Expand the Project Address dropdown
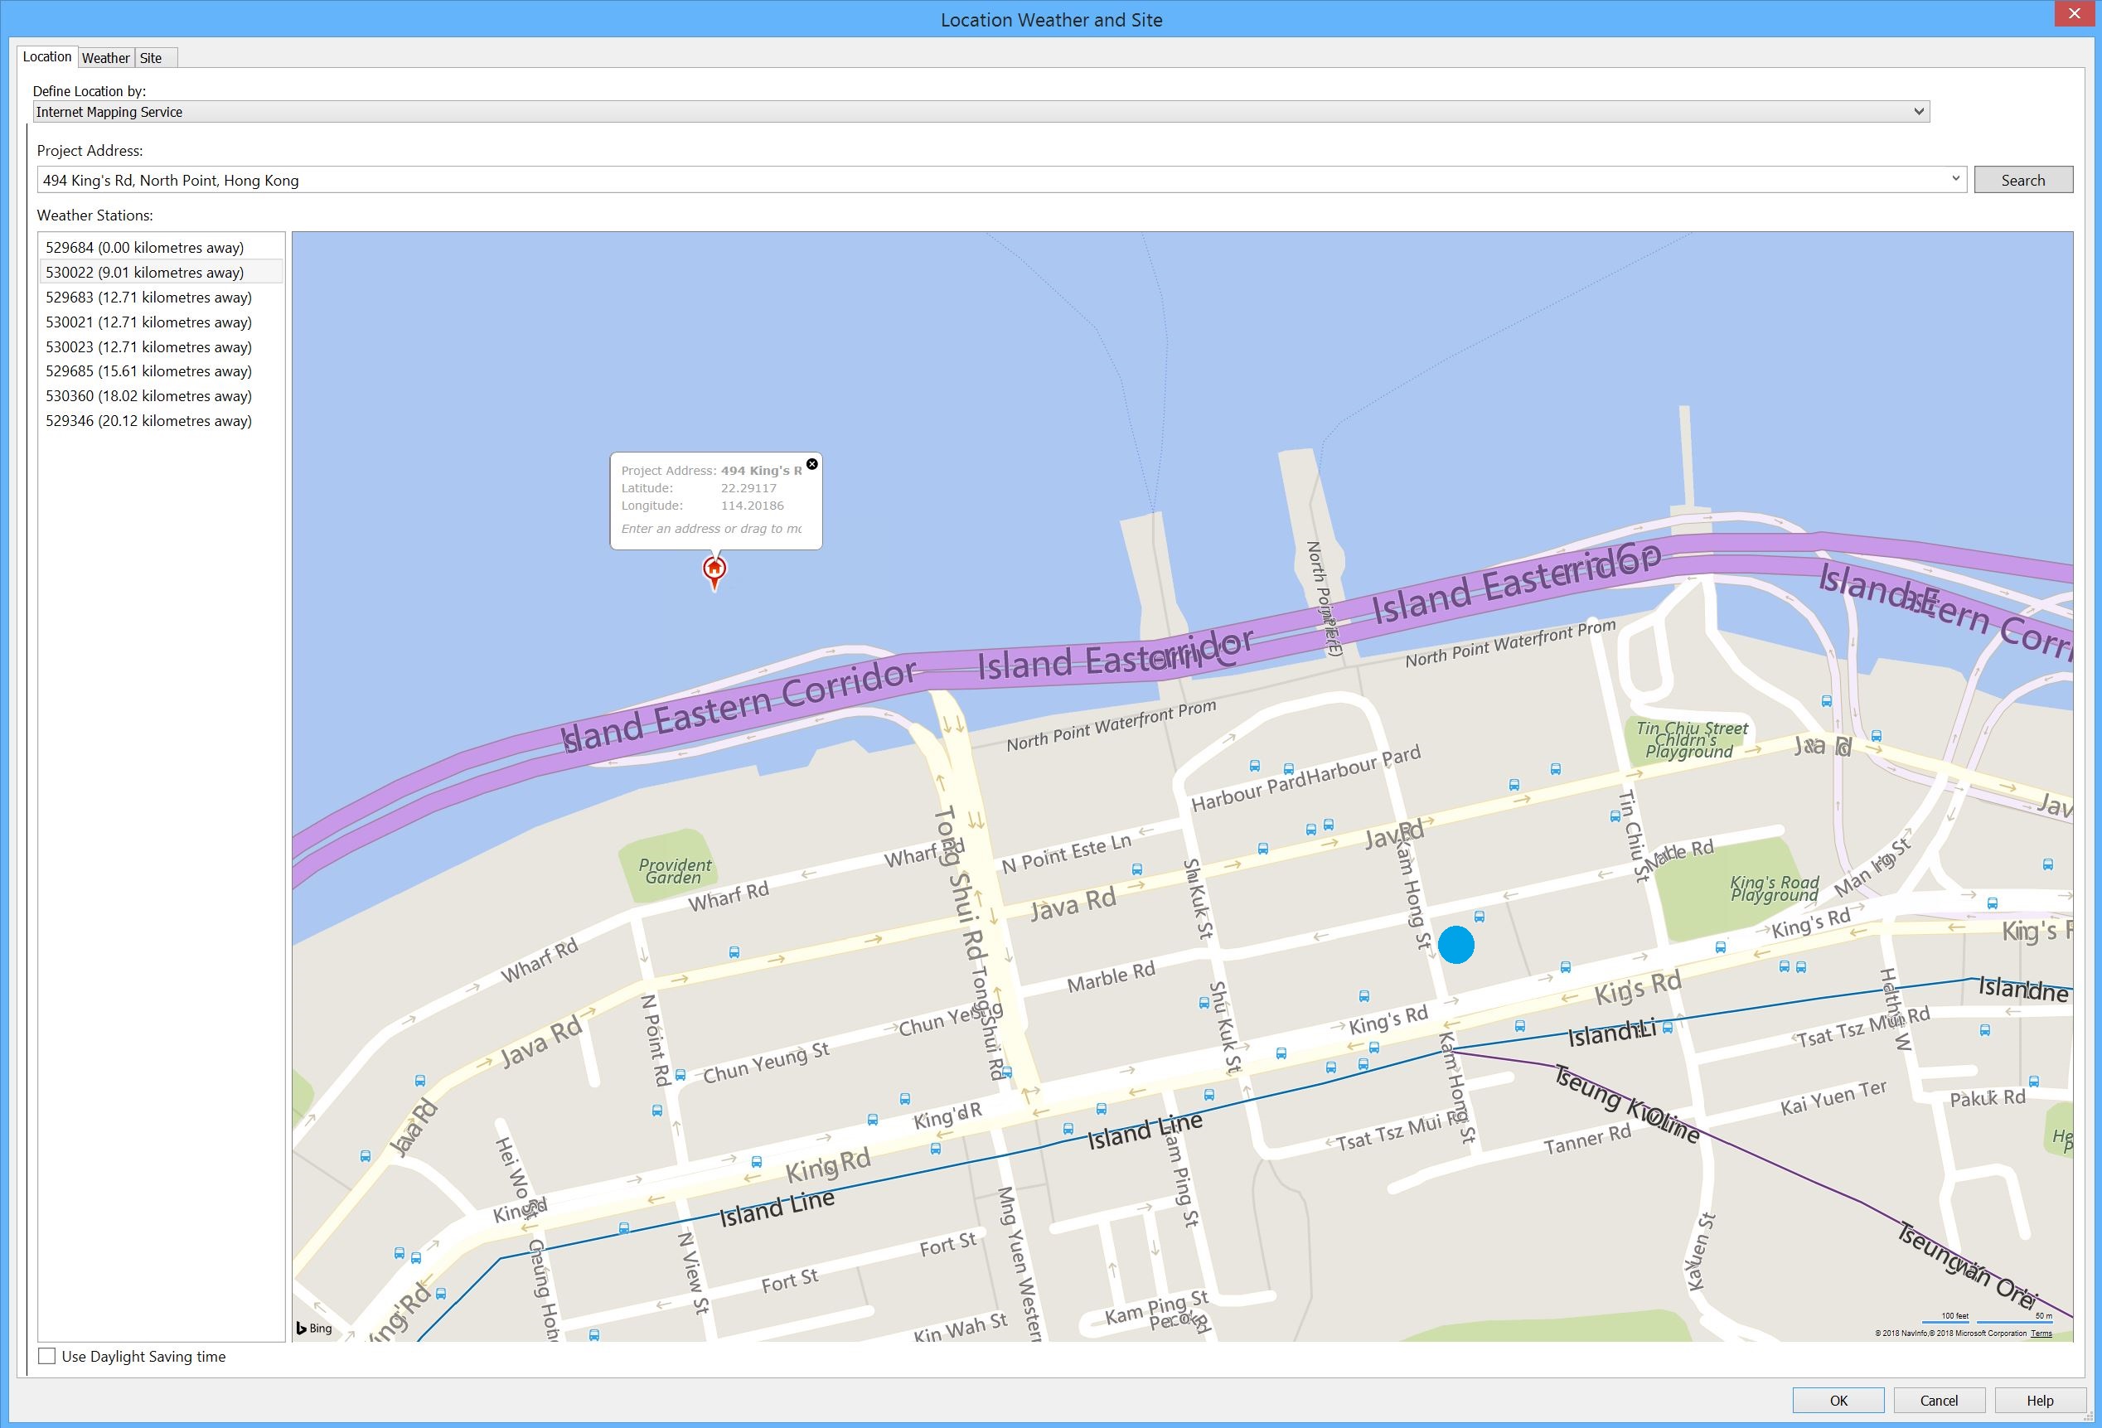This screenshot has width=2102, height=1428. point(1956,179)
